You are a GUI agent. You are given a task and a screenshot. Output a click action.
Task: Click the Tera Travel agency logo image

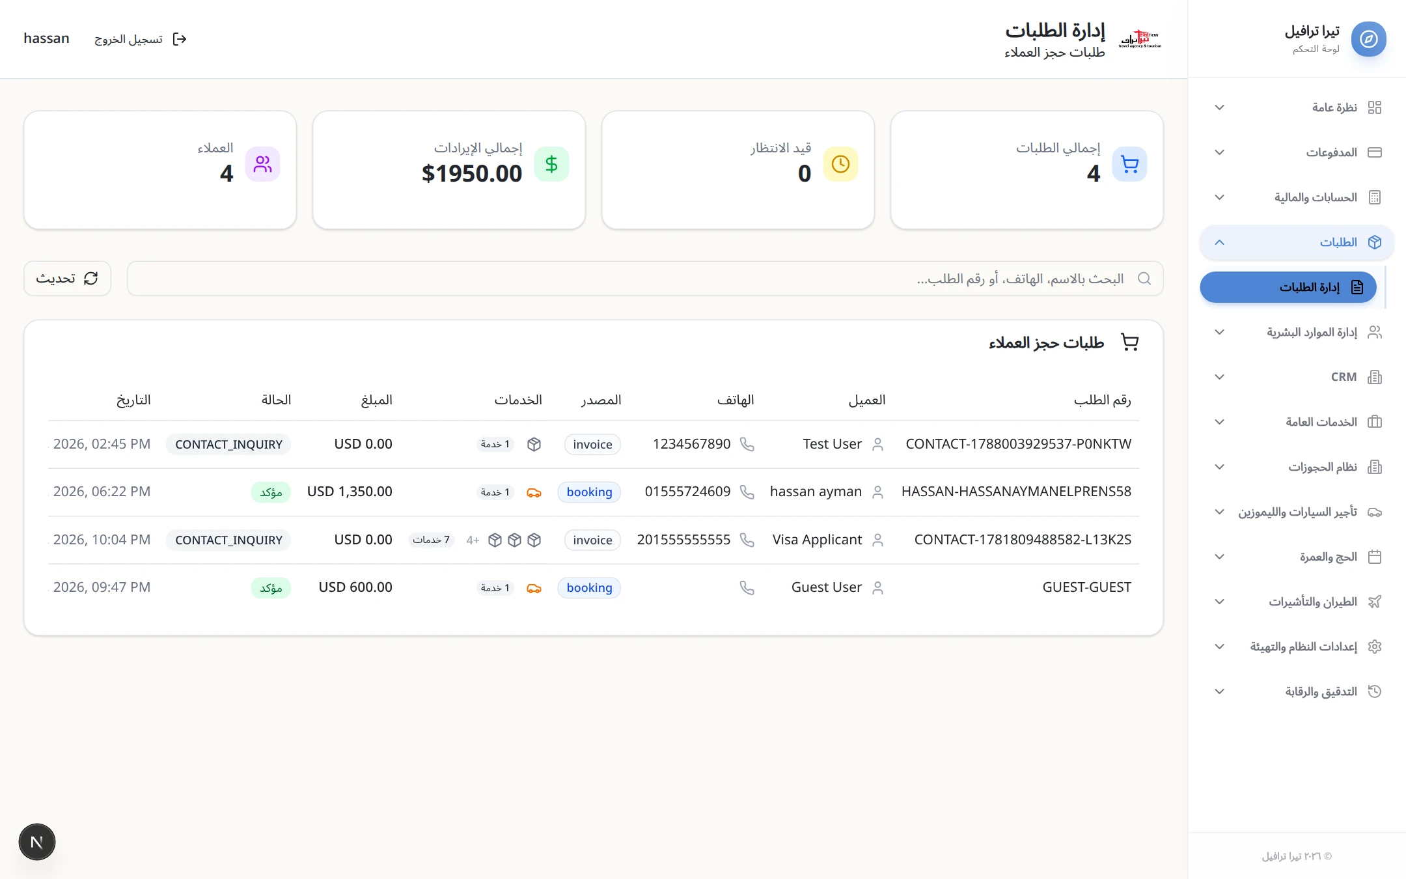pos(1140,39)
